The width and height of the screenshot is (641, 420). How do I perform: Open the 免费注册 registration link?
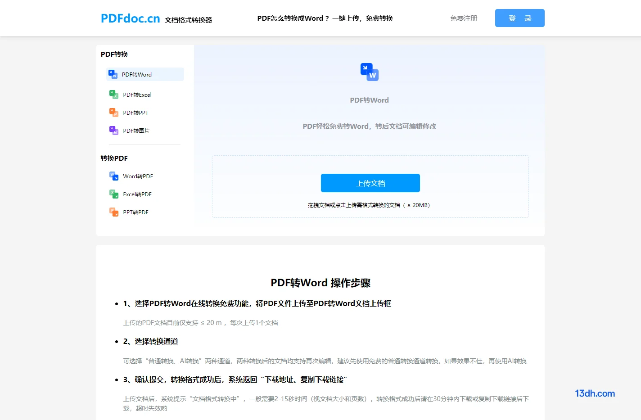tap(464, 18)
